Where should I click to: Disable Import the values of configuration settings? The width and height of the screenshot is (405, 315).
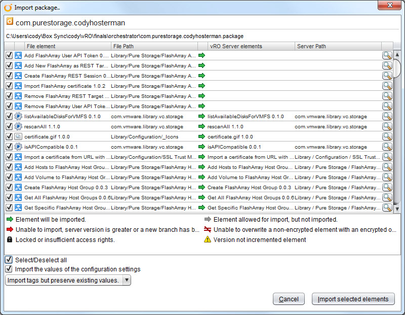(9, 269)
